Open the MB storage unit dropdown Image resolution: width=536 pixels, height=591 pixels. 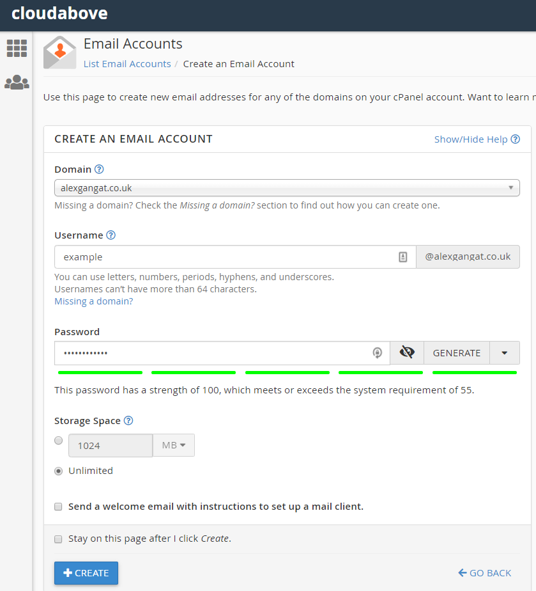[x=174, y=445]
